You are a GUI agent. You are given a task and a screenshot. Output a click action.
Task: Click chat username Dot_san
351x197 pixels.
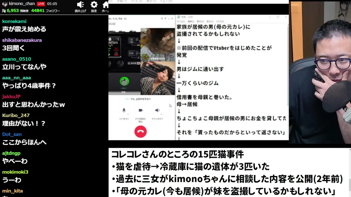tap(12, 134)
